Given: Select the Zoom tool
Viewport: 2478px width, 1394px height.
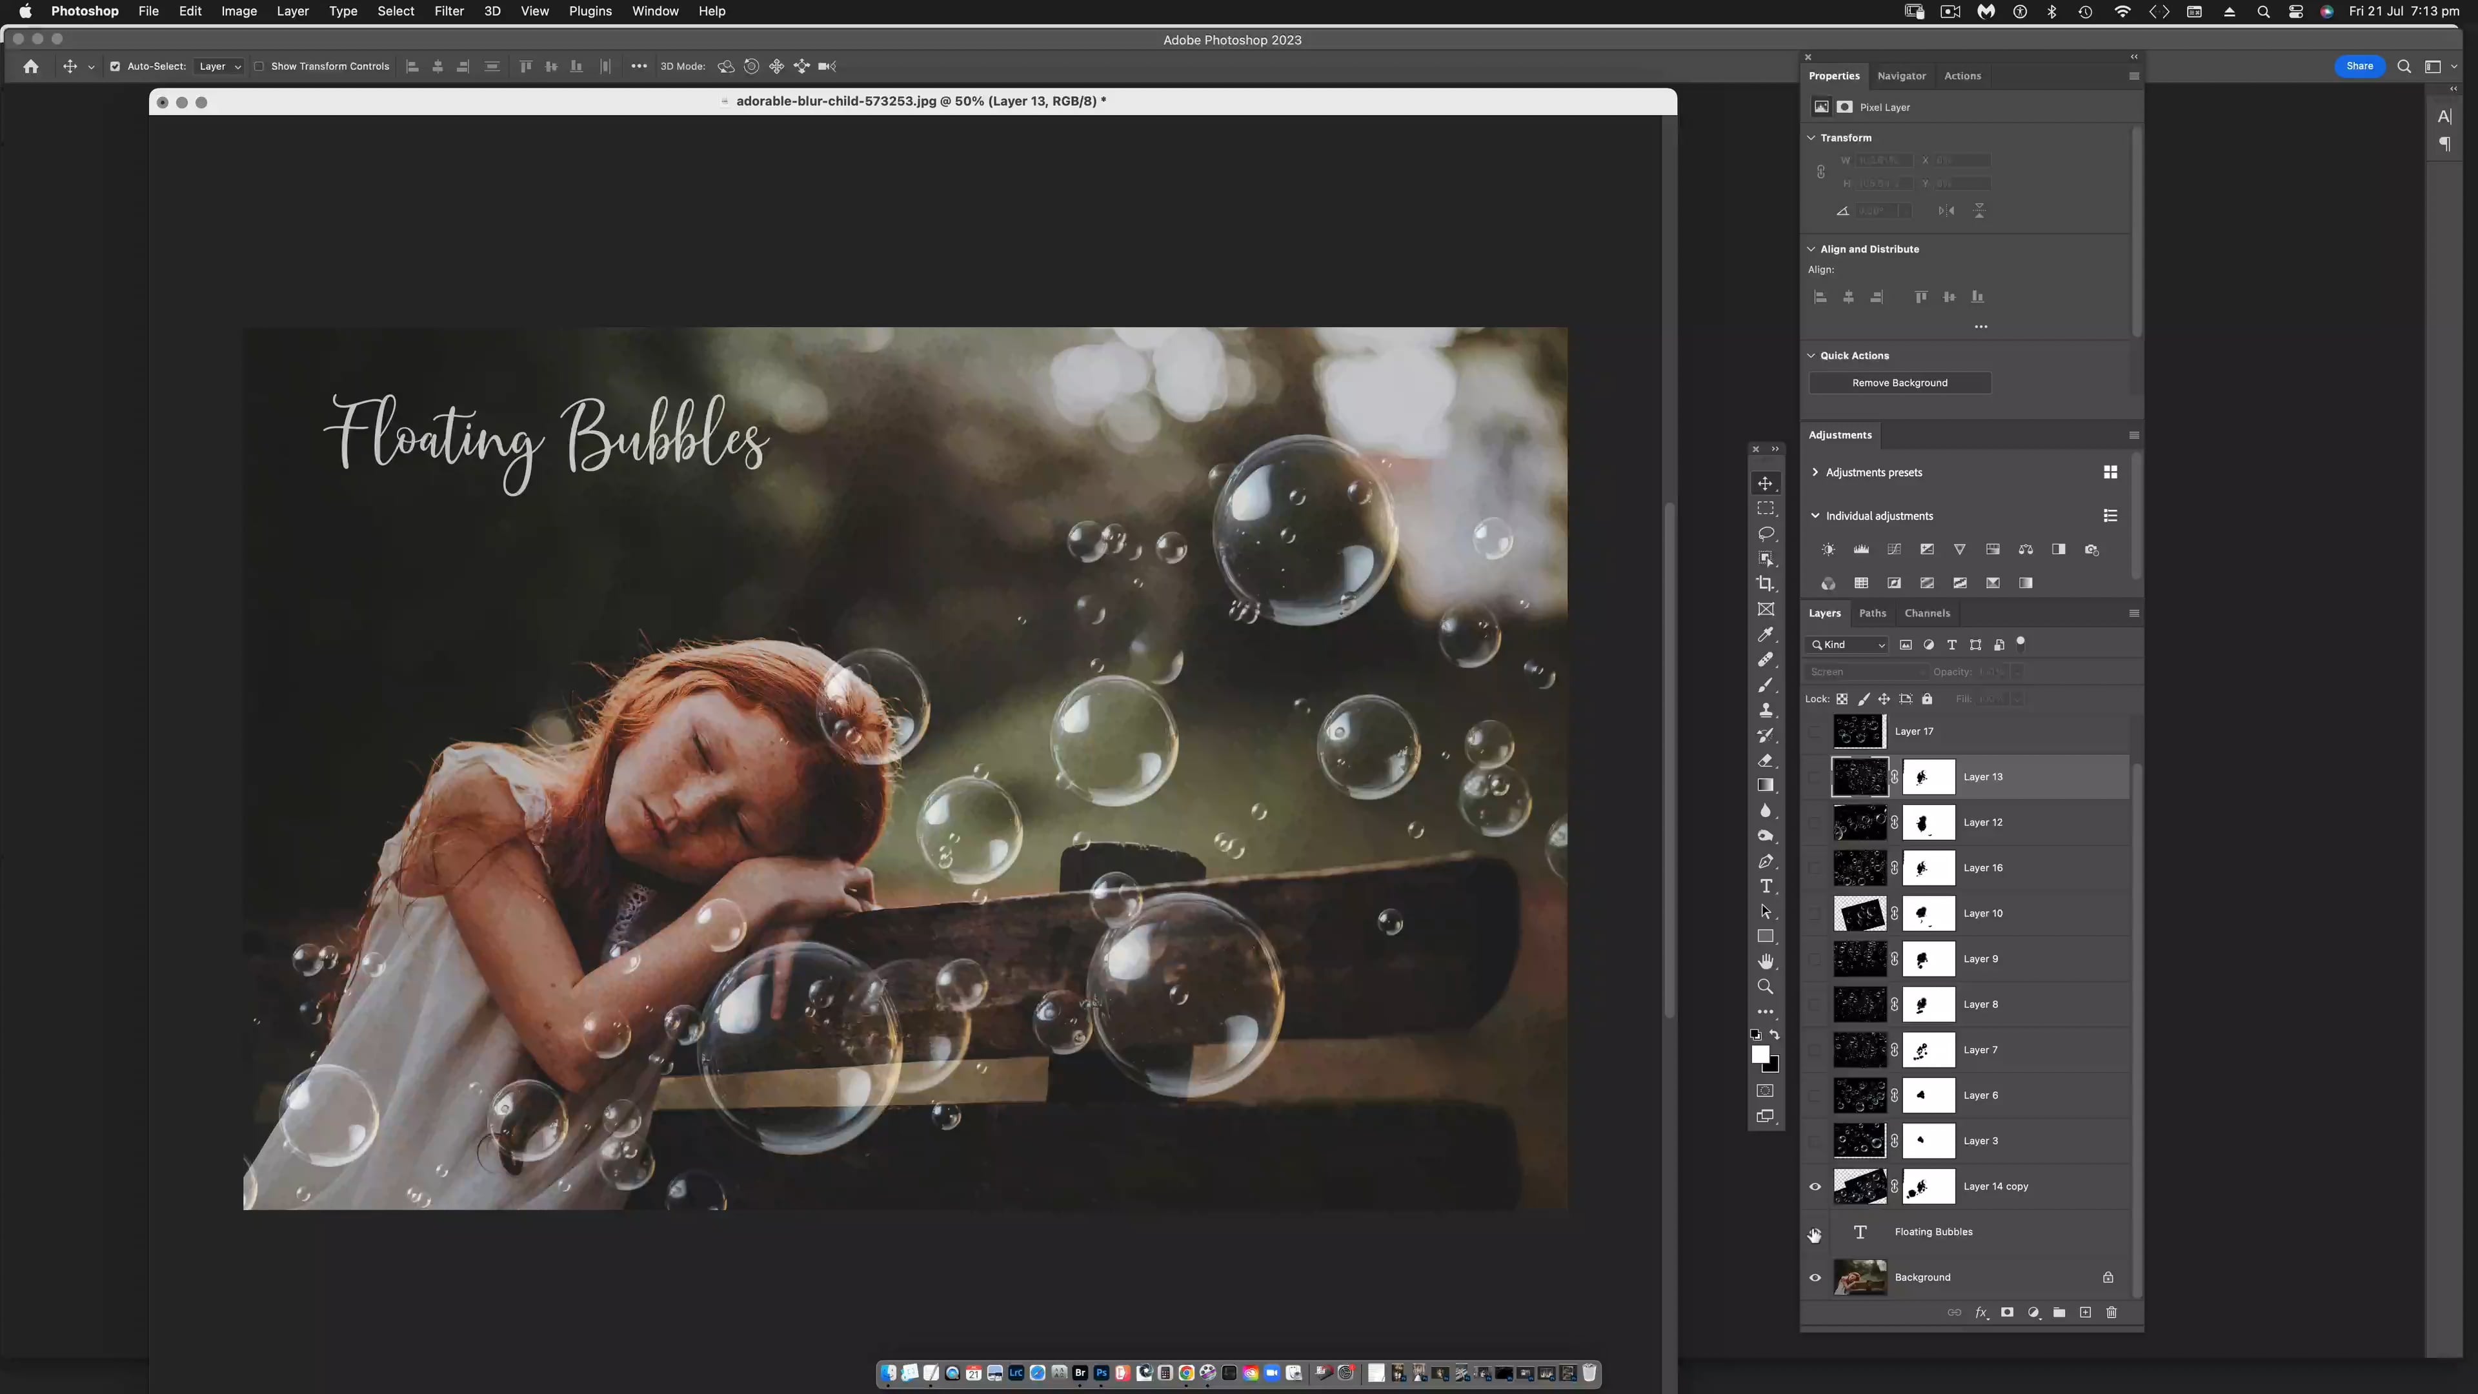Looking at the screenshot, I should tap(1766, 986).
